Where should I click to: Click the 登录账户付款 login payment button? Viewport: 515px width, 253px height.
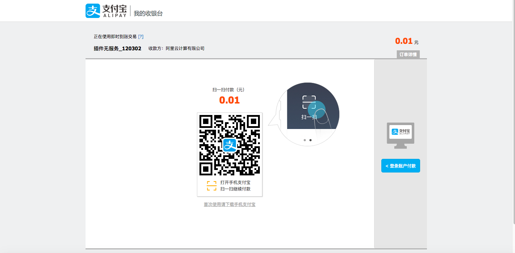tap(401, 166)
